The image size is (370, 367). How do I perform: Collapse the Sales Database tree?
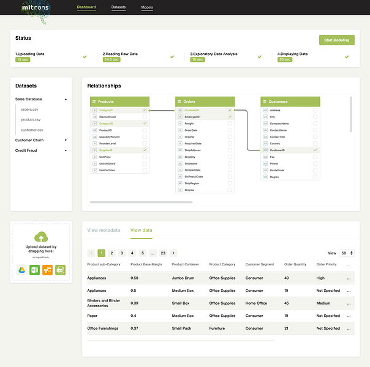66,99
